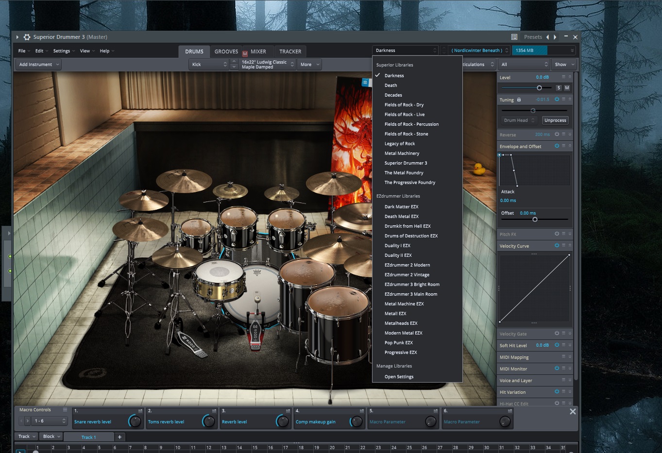Image resolution: width=662 pixels, height=453 pixels.
Task: Open the More dropdown
Action: coord(309,64)
